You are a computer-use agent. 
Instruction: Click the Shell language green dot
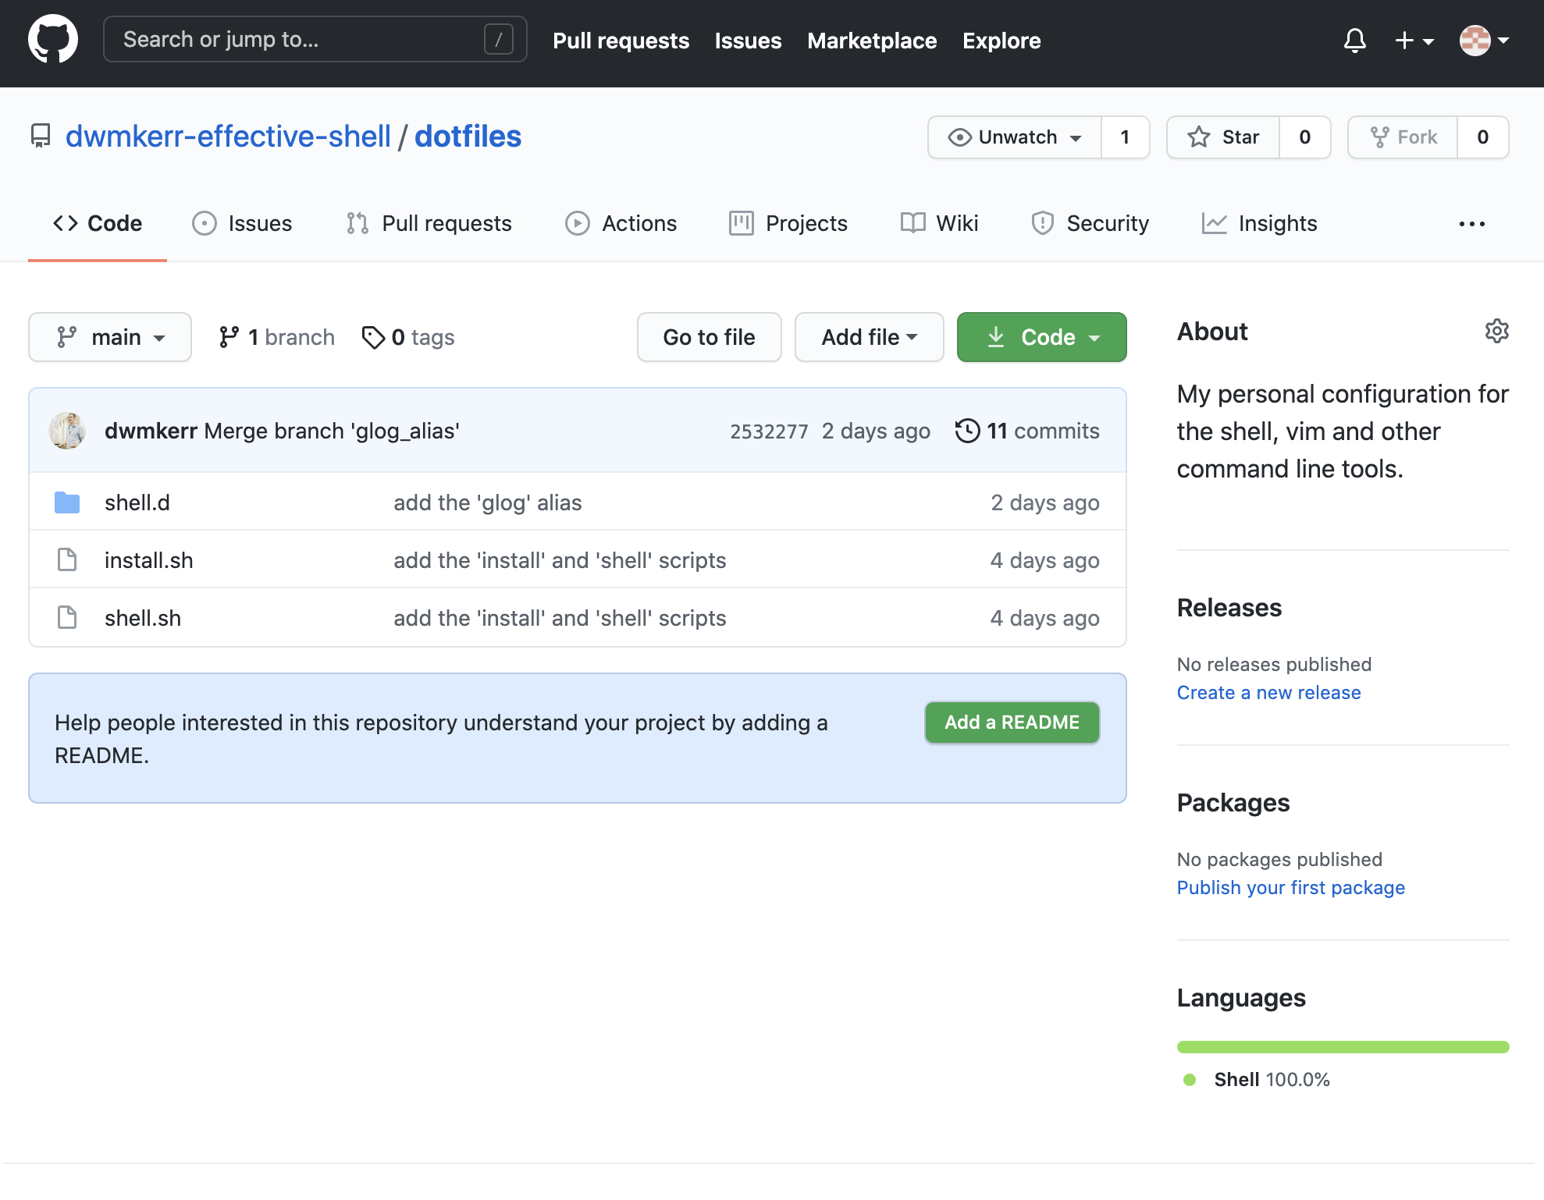[1190, 1079]
